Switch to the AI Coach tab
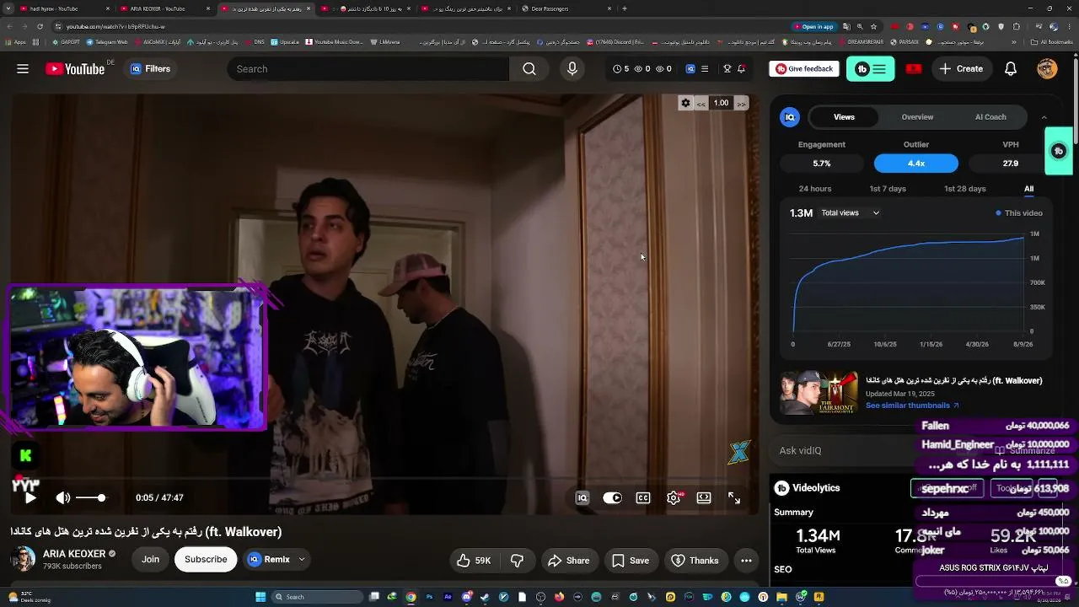This screenshot has width=1079, height=607. (x=990, y=117)
